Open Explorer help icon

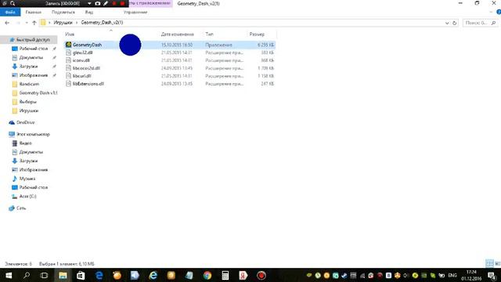499,13
